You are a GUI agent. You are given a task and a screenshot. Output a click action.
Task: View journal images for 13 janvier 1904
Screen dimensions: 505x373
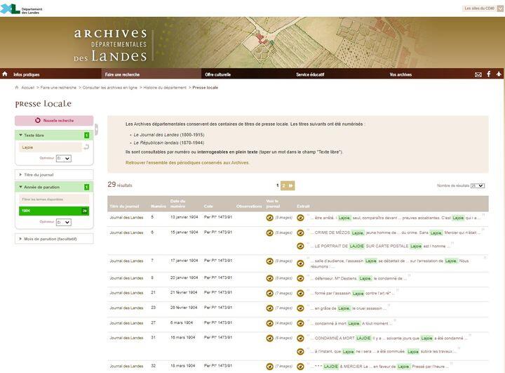(269, 218)
